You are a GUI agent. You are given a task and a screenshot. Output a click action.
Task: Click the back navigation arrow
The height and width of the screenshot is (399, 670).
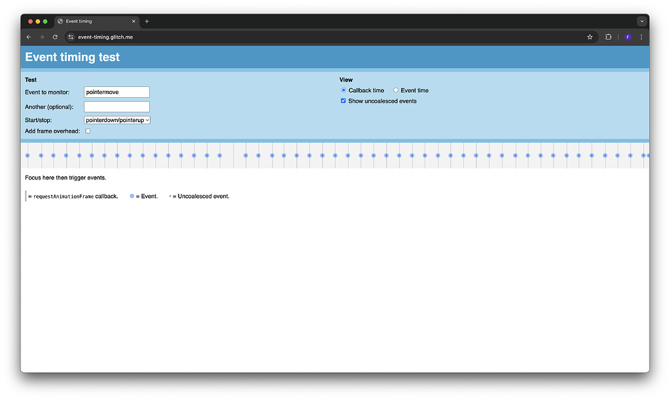(29, 37)
